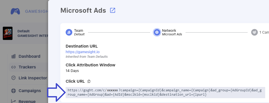Click the Default game thumbnail image
Viewport: 269px width, 103px height.
coord(8,33)
